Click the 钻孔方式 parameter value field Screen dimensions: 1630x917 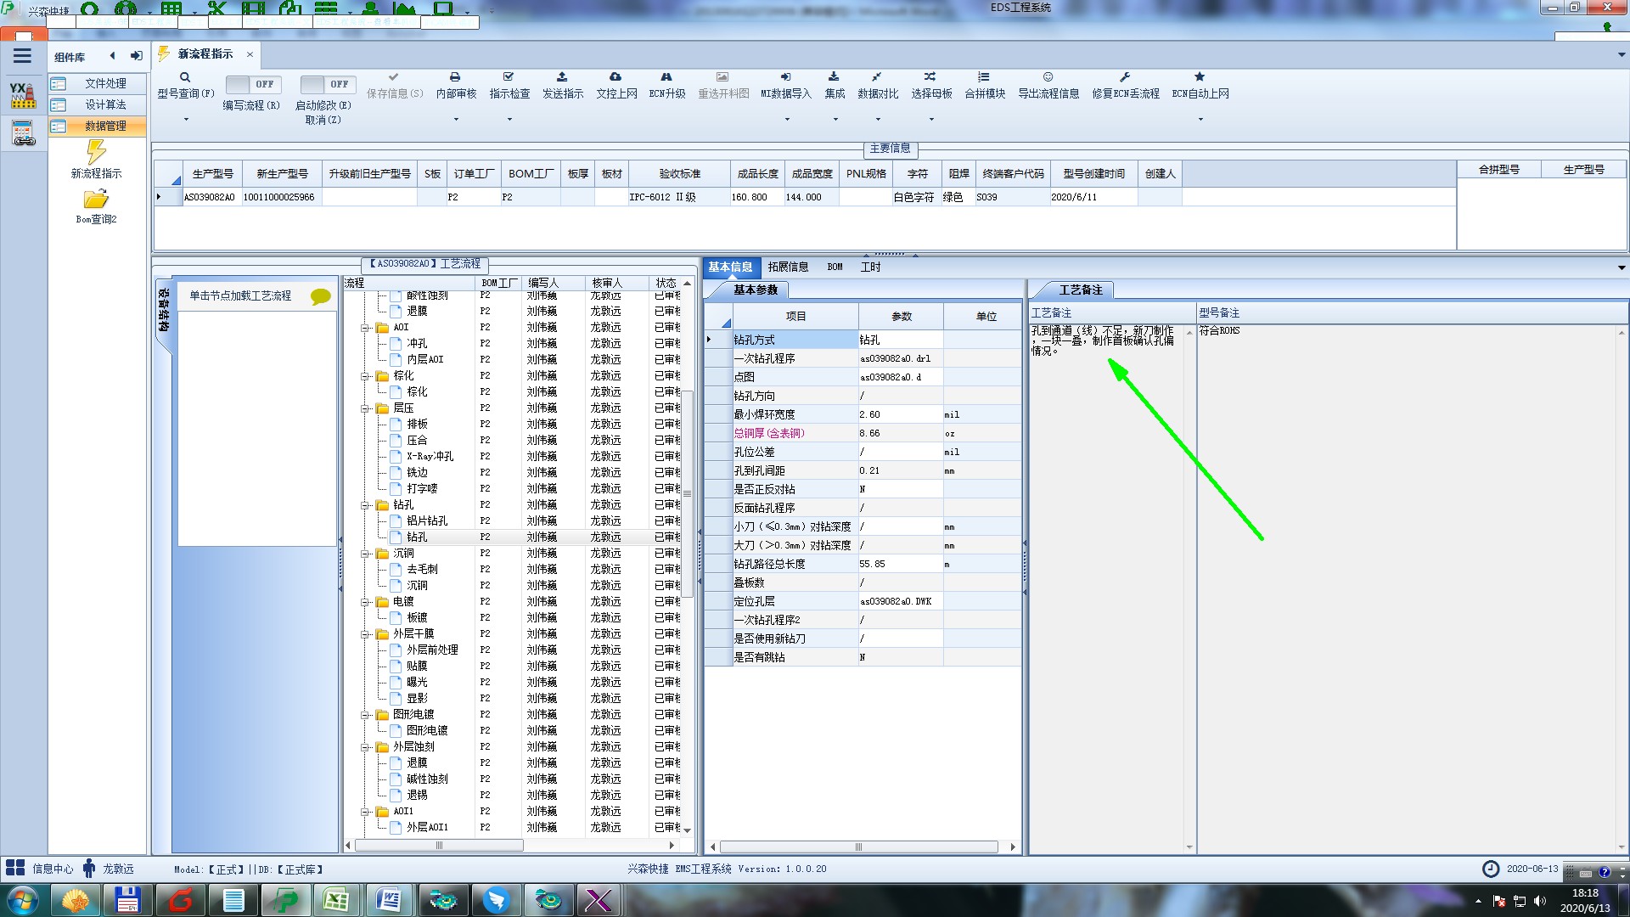(x=900, y=340)
